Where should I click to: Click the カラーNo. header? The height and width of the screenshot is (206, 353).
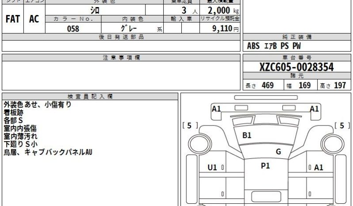point(73,19)
